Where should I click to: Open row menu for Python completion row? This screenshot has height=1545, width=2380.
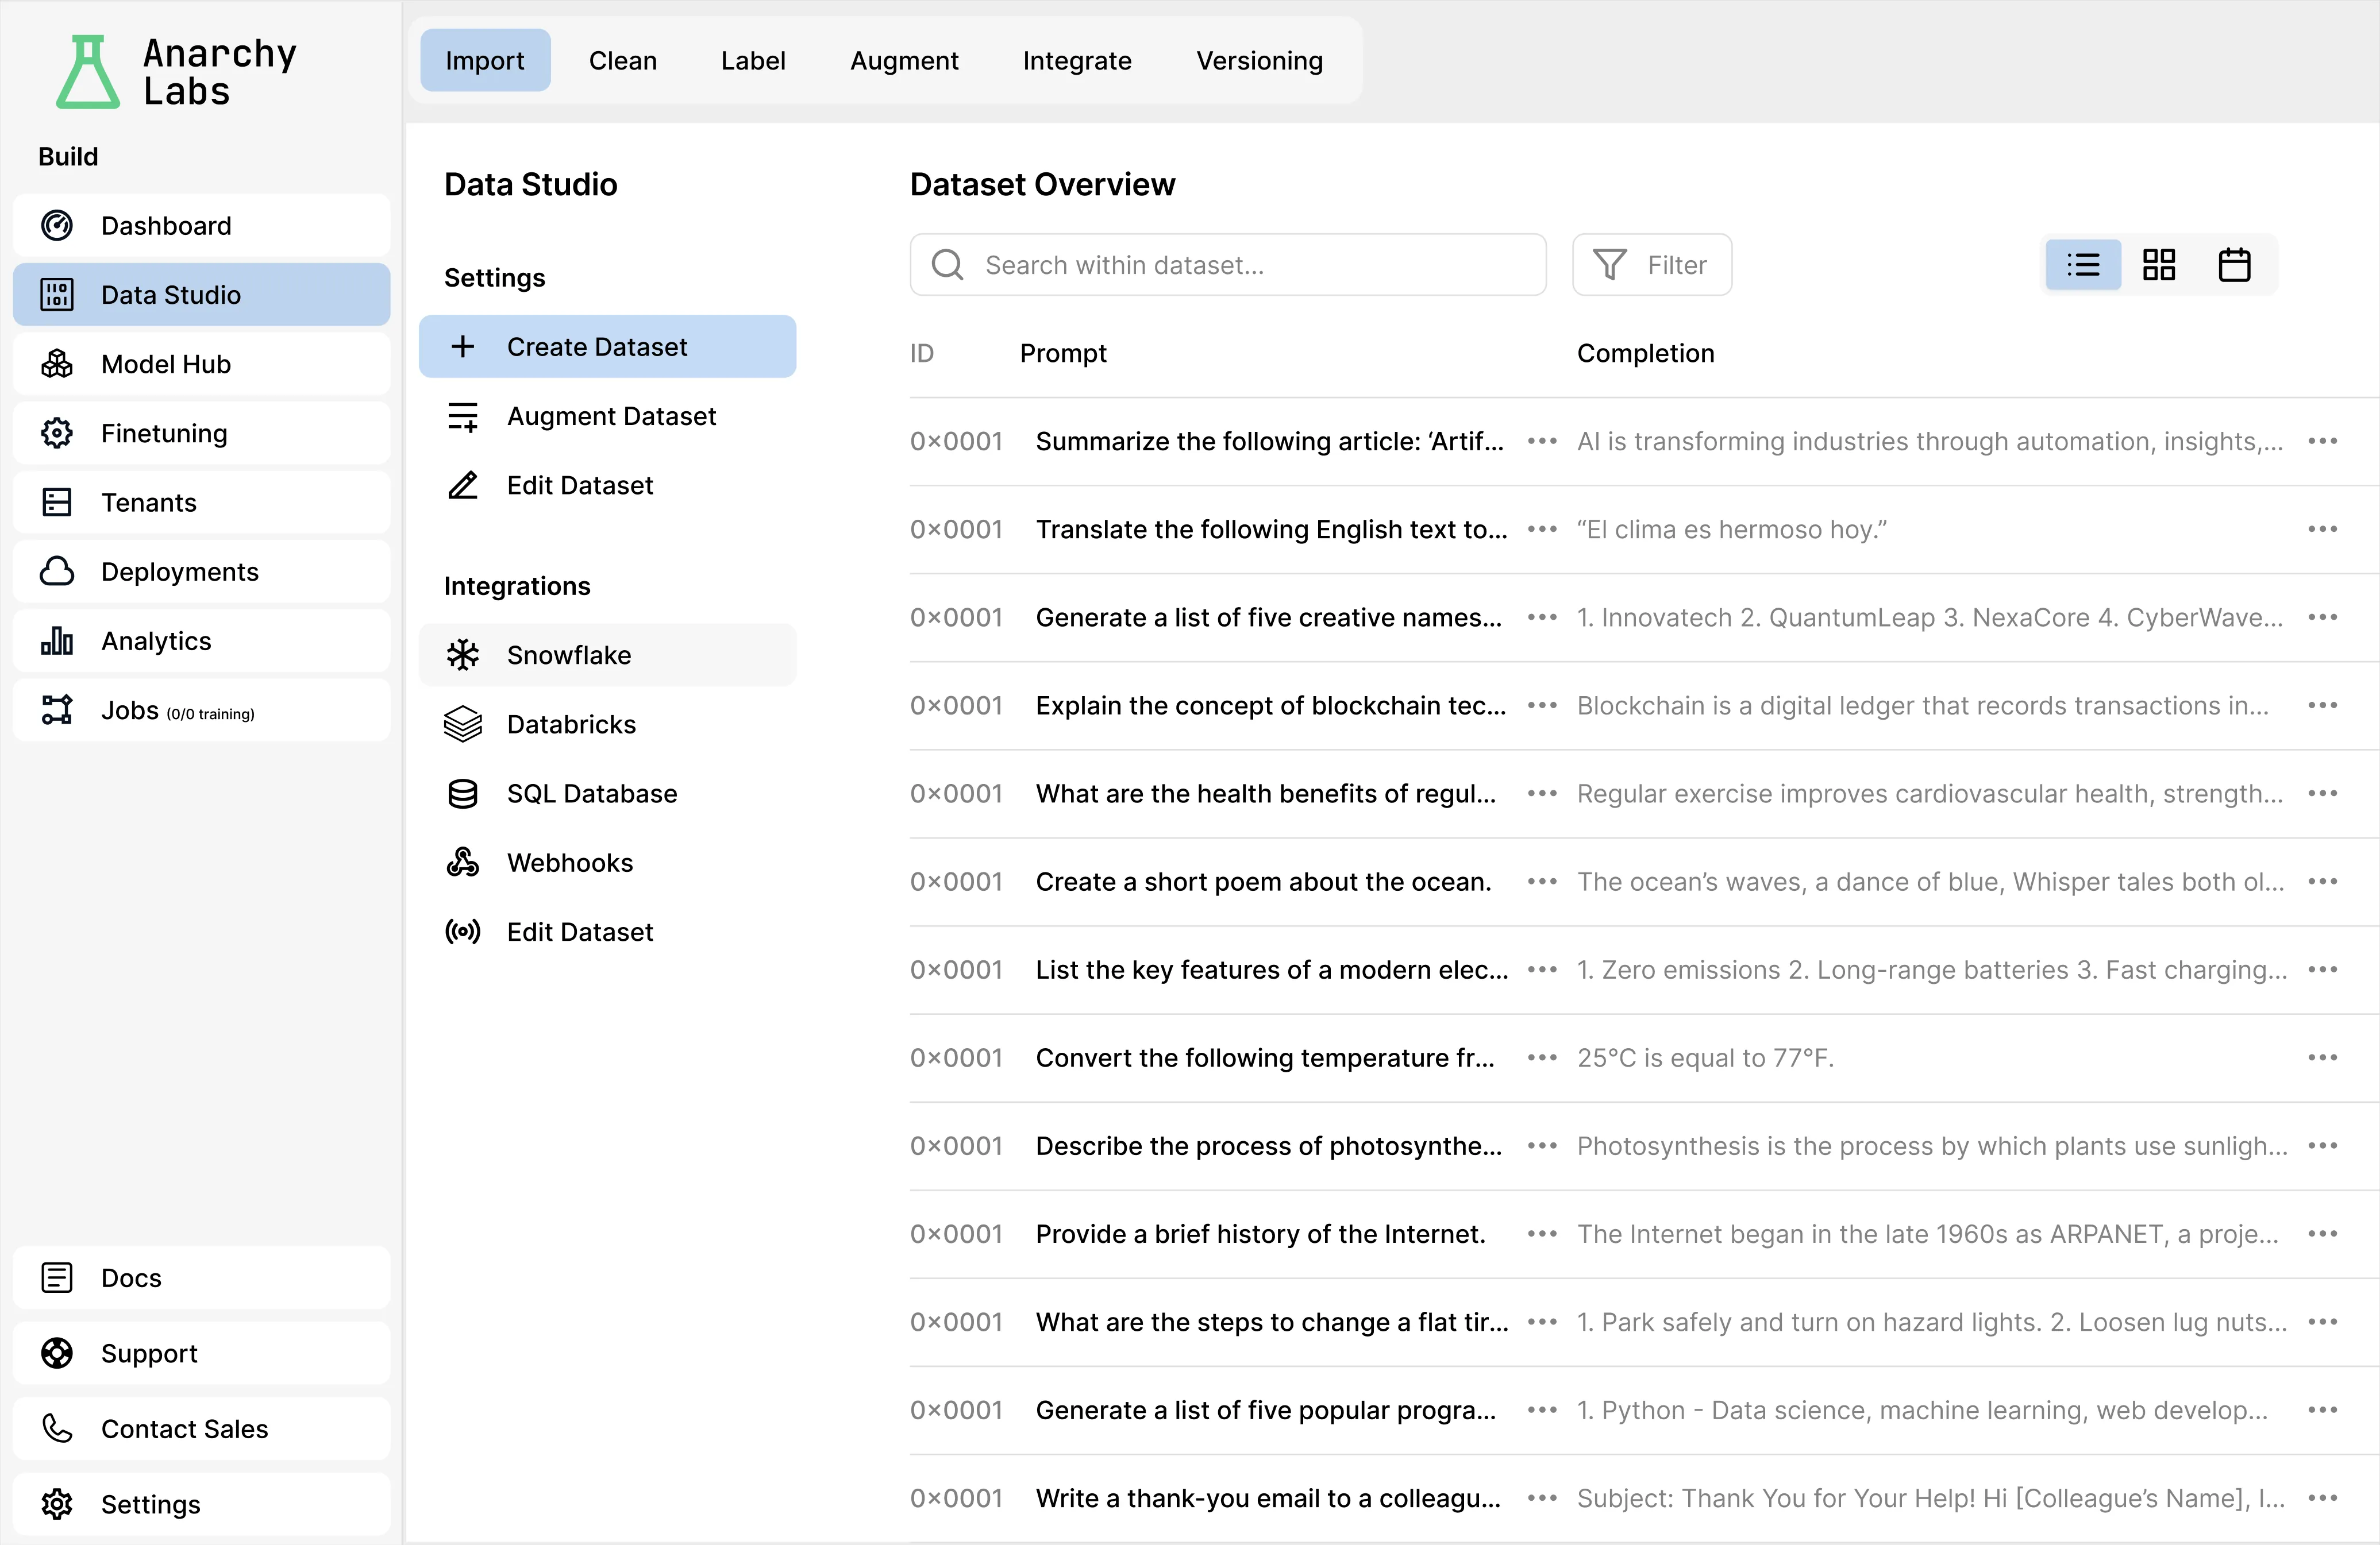tap(2322, 1410)
